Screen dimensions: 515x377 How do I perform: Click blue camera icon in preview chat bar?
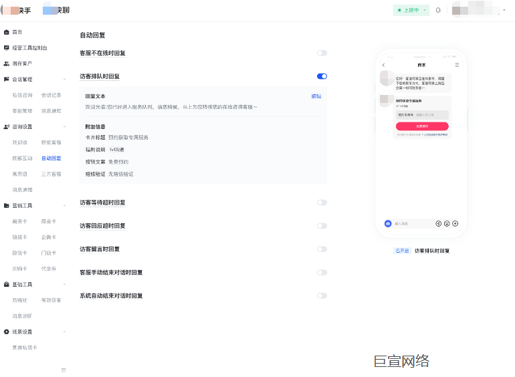[388, 223]
